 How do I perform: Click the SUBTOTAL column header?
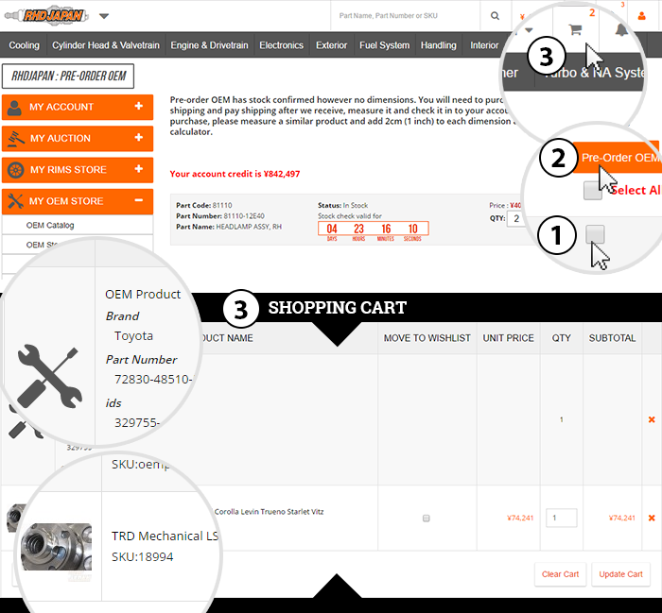[612, 338]
